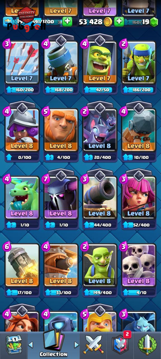Select the Giant card Level 8
Image resolution: width=161 pixels, height=359 pixels.
(x=61, y=130)
